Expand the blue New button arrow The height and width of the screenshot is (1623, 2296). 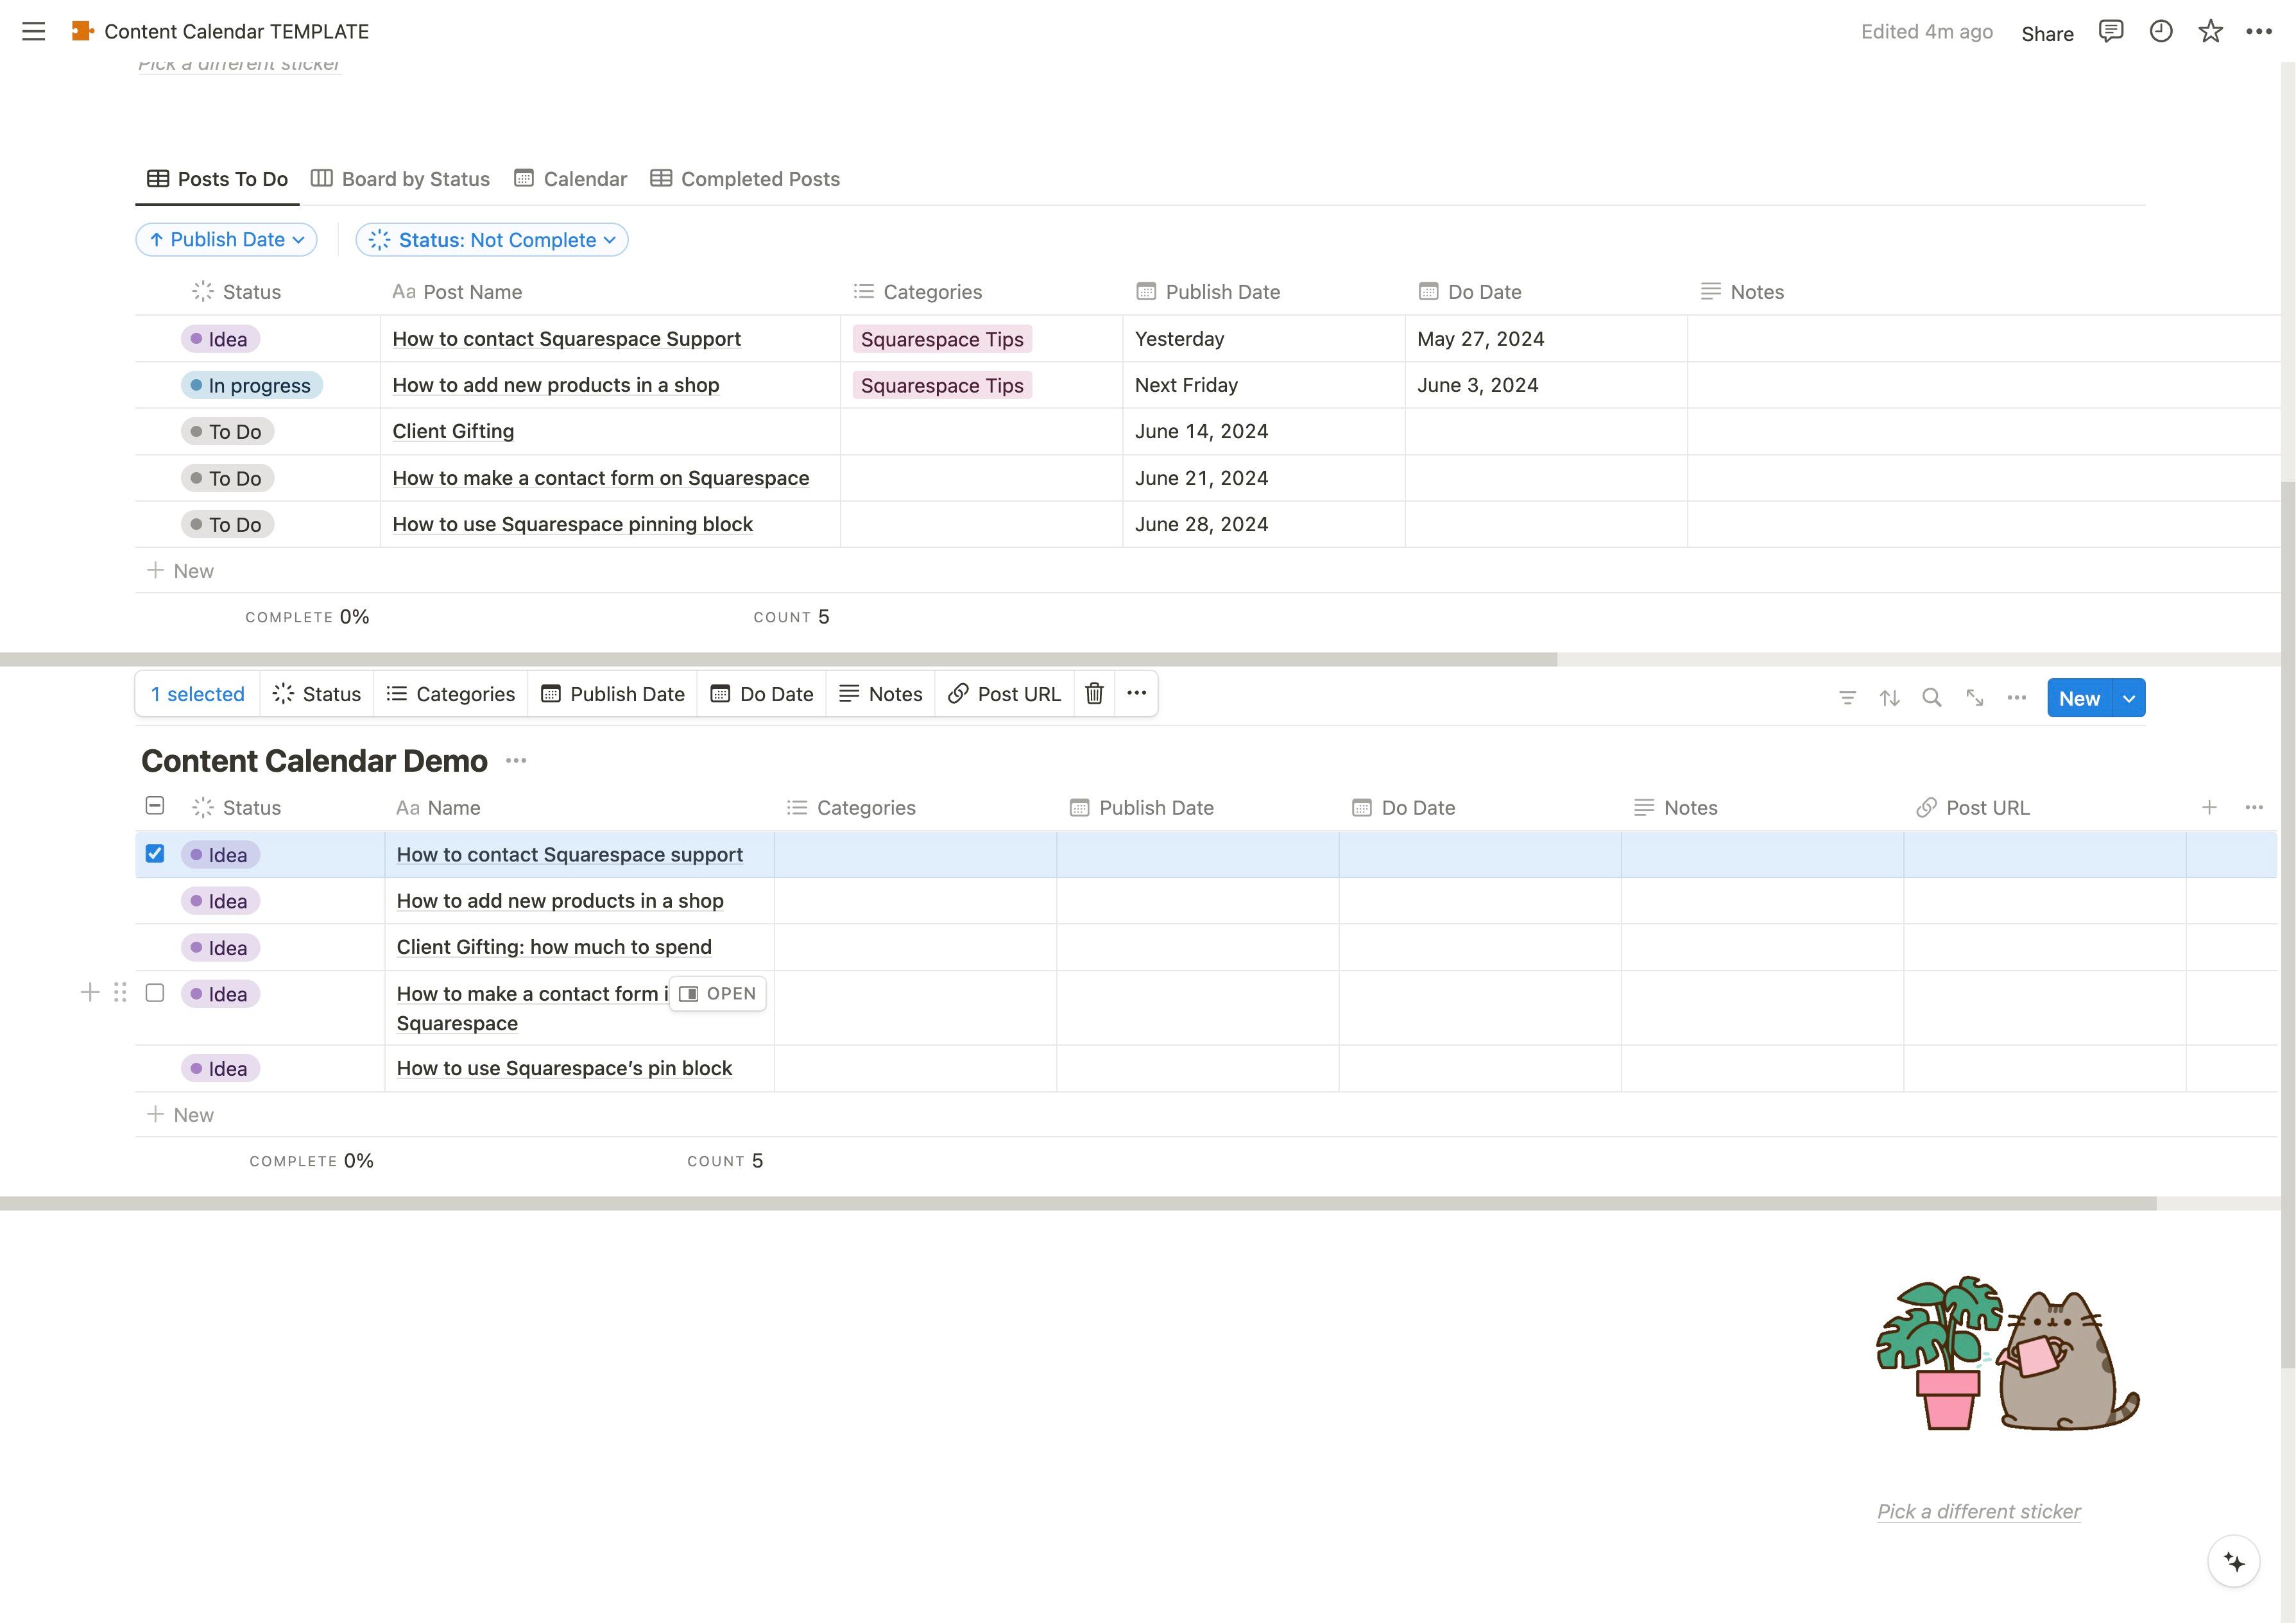coord(2129,698)
